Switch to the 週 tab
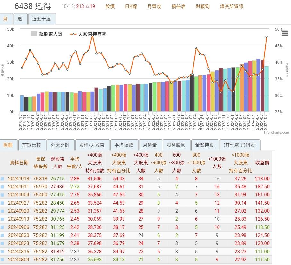This screenshot has height=265, width=291. click(x=20, y=19)
